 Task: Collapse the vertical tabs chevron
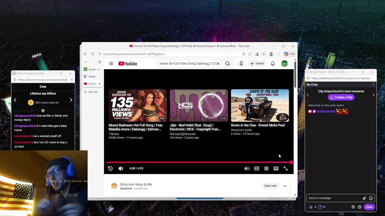tap(85, 62)
